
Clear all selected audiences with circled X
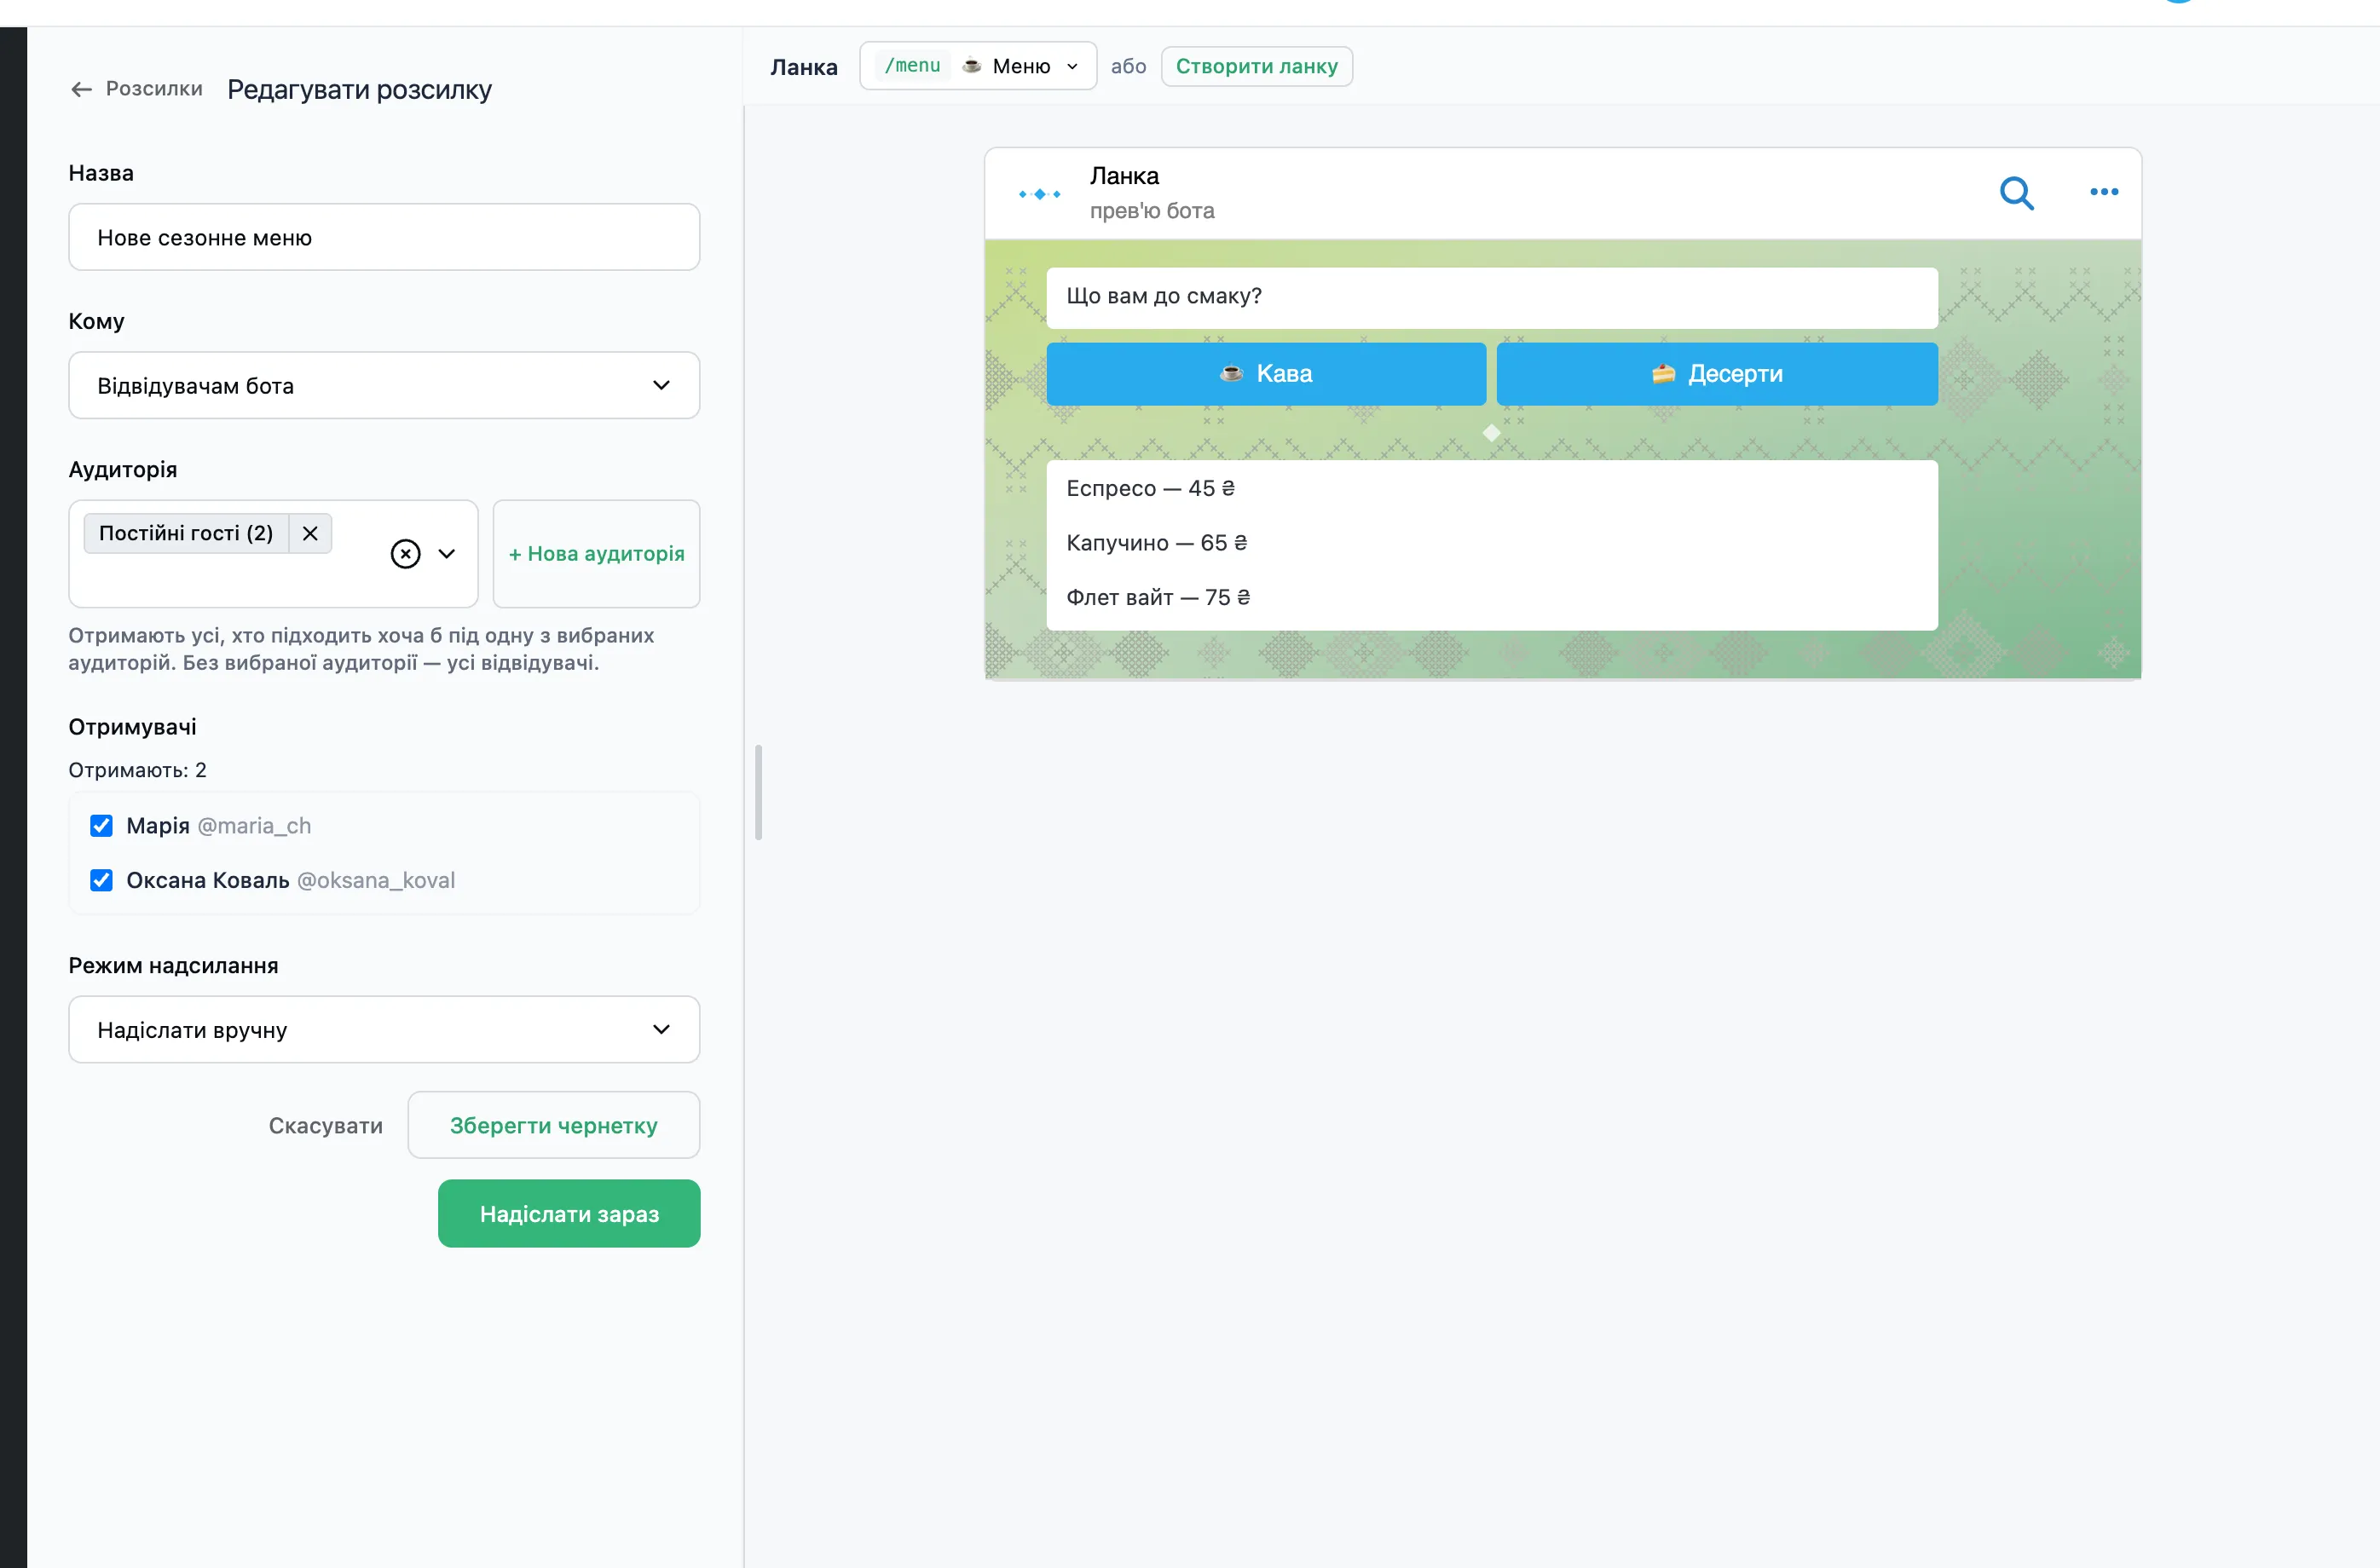[405, 554]
